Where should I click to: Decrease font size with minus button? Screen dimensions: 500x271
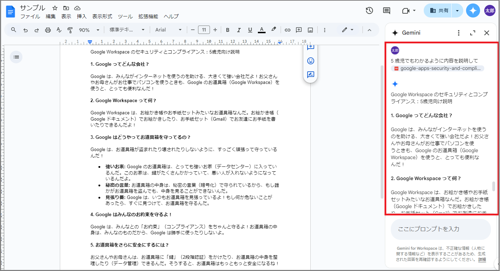coord(192,30)
